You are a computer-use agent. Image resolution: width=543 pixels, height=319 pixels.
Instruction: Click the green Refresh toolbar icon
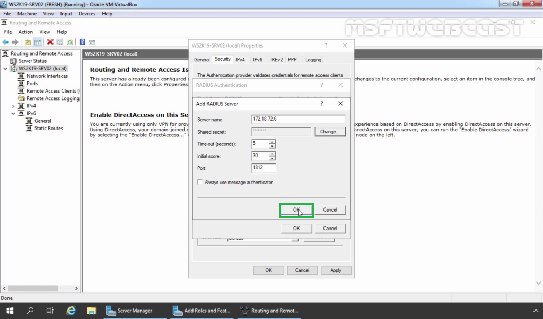click(x=70, y=42)
